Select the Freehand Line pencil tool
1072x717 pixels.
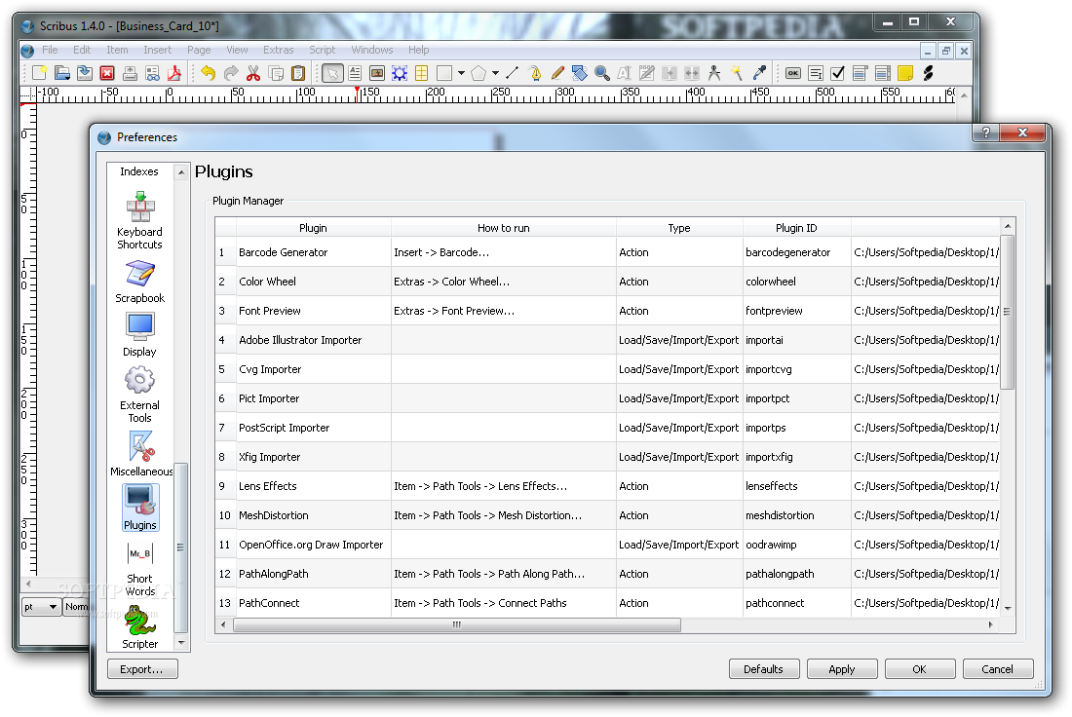click(x=557, y=73)
